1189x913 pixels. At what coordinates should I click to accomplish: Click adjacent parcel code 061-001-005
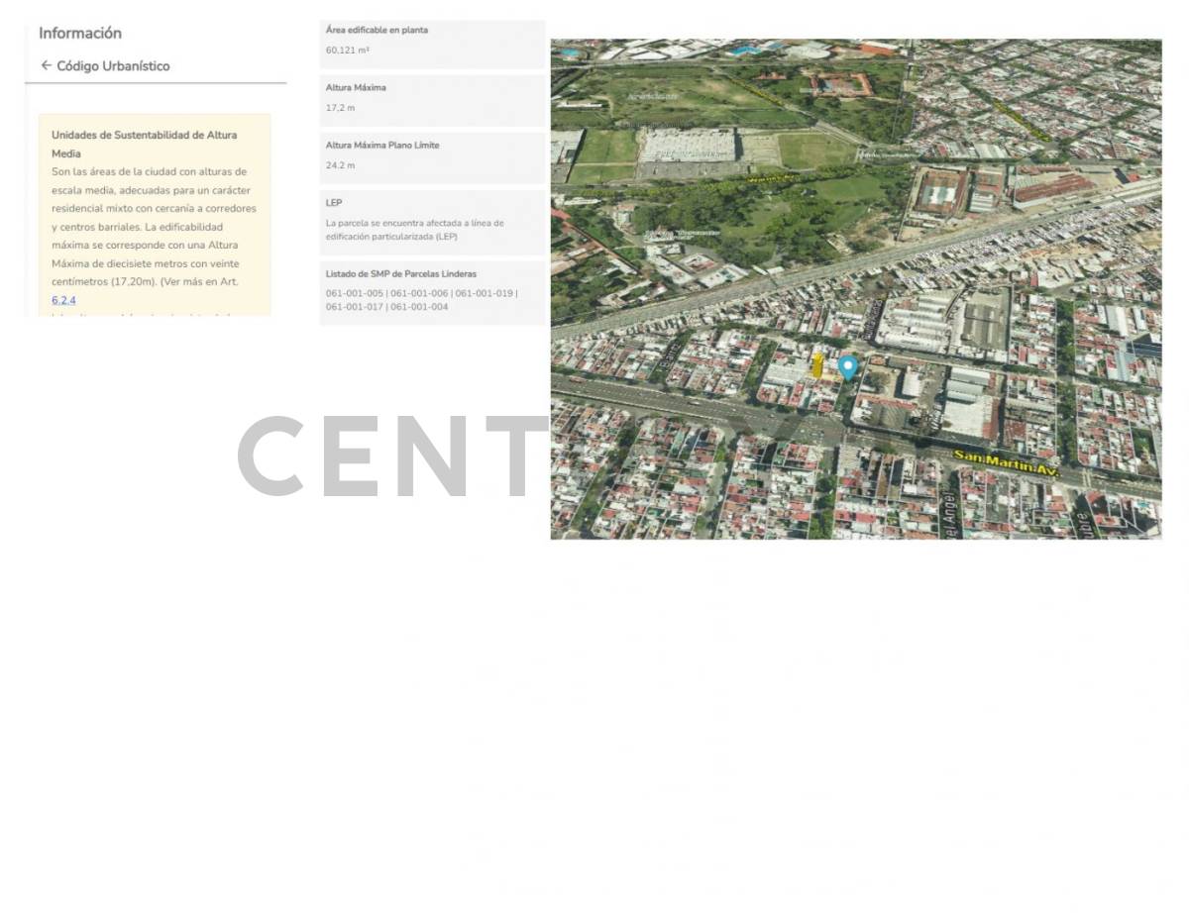click(354, 293)
